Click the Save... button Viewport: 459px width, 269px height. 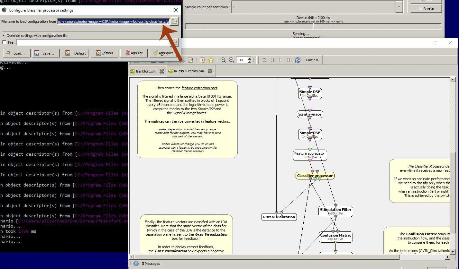click(x=46, y=53)
